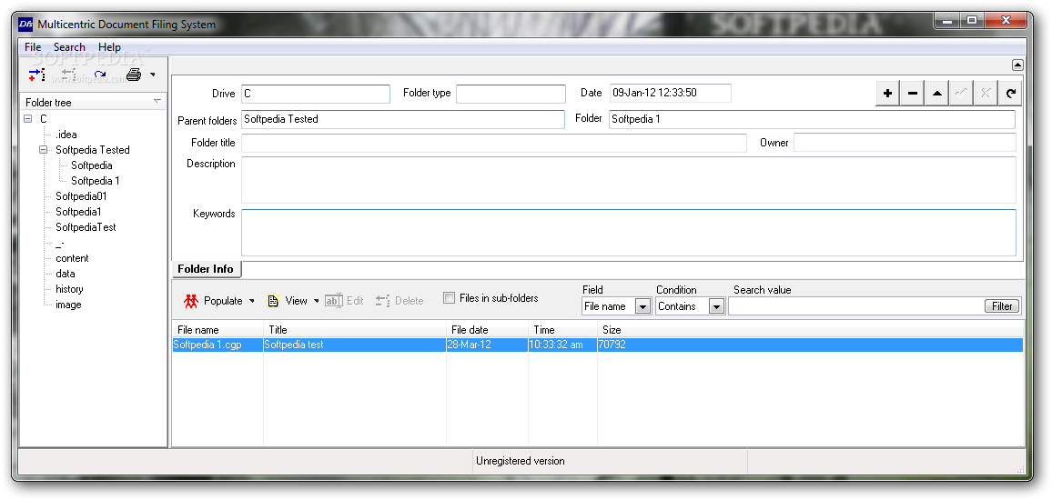Click the application icon in the title bar
The height and width of the screenshot is (500, 1052).
[26, 25]
